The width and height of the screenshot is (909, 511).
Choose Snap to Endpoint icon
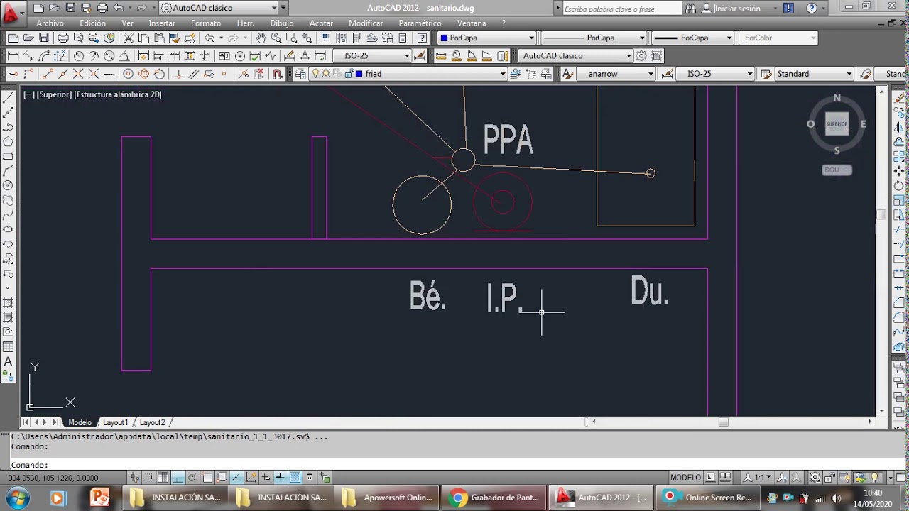[x=48, y=74]
